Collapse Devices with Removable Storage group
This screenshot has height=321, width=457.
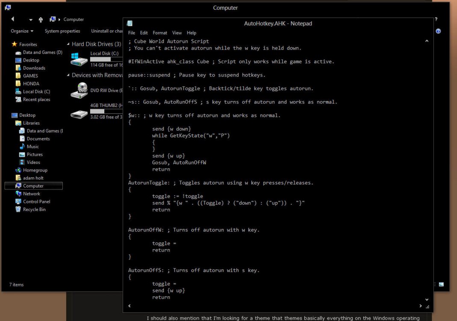click(68, 75)
